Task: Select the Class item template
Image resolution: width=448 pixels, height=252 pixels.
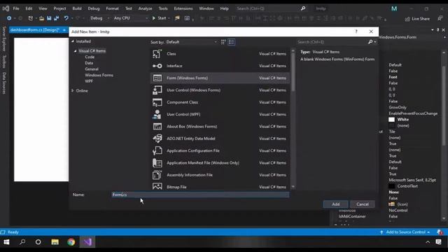Action: tap(220, 54)
